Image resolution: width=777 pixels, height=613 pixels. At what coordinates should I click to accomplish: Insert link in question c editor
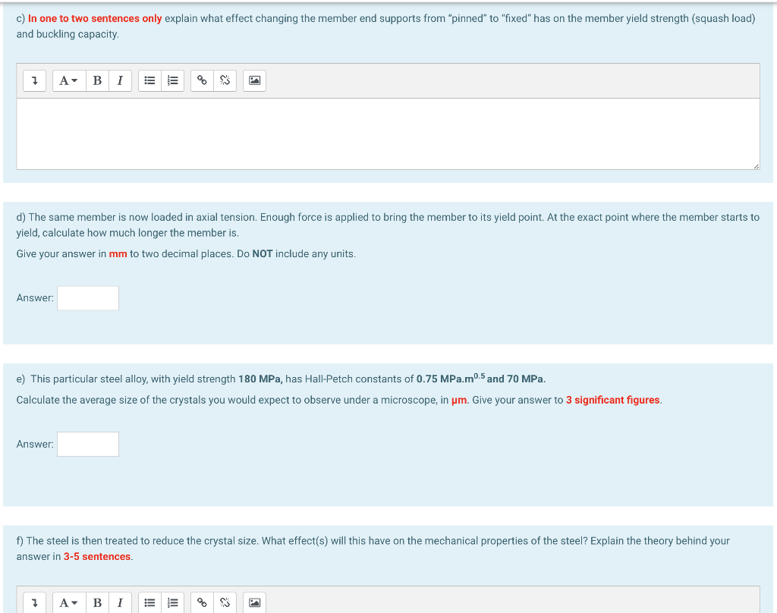(202, 80)
